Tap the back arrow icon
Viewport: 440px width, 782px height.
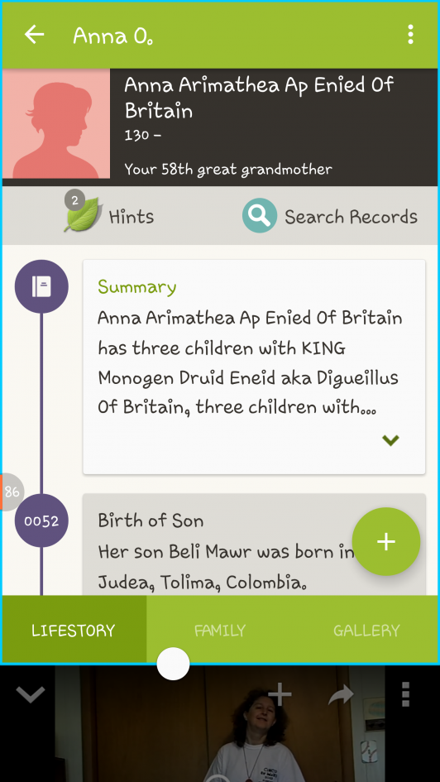[x=35, y=35]
